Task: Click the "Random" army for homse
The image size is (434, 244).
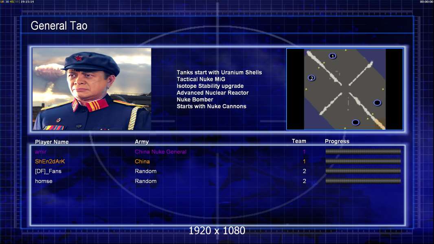Action: 146,181
